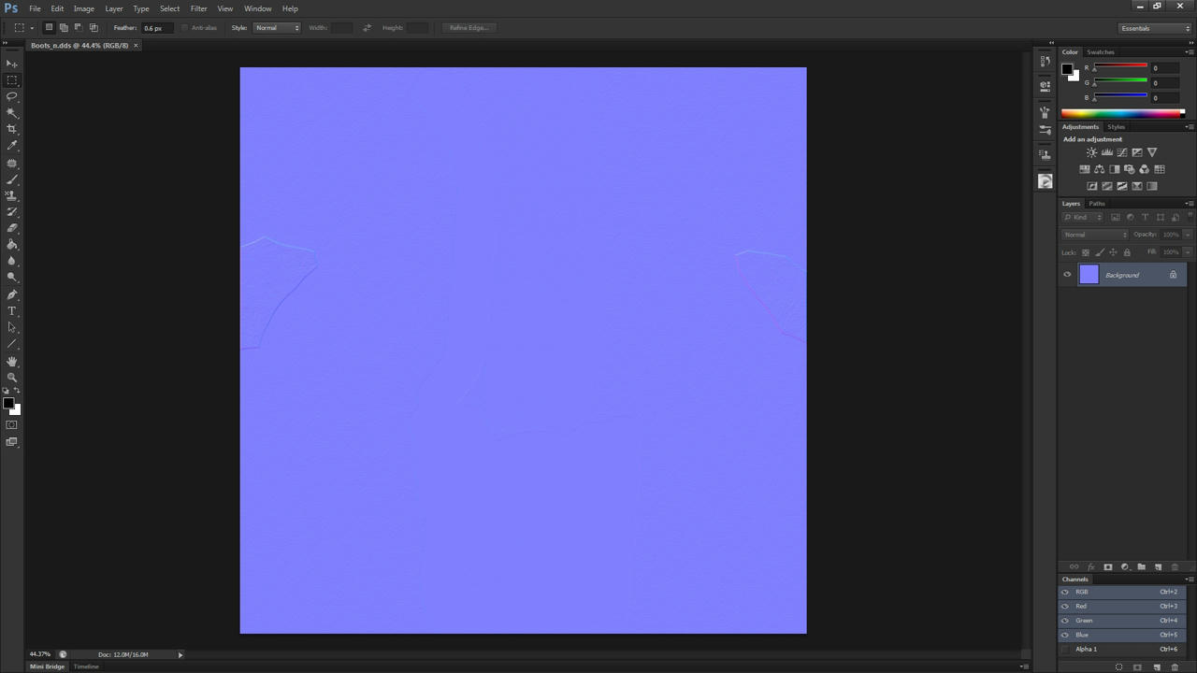Add Brightness/Contrast adjustment icon
The height and width of the screenshot is (673, 1197).
coord(1091,152)
